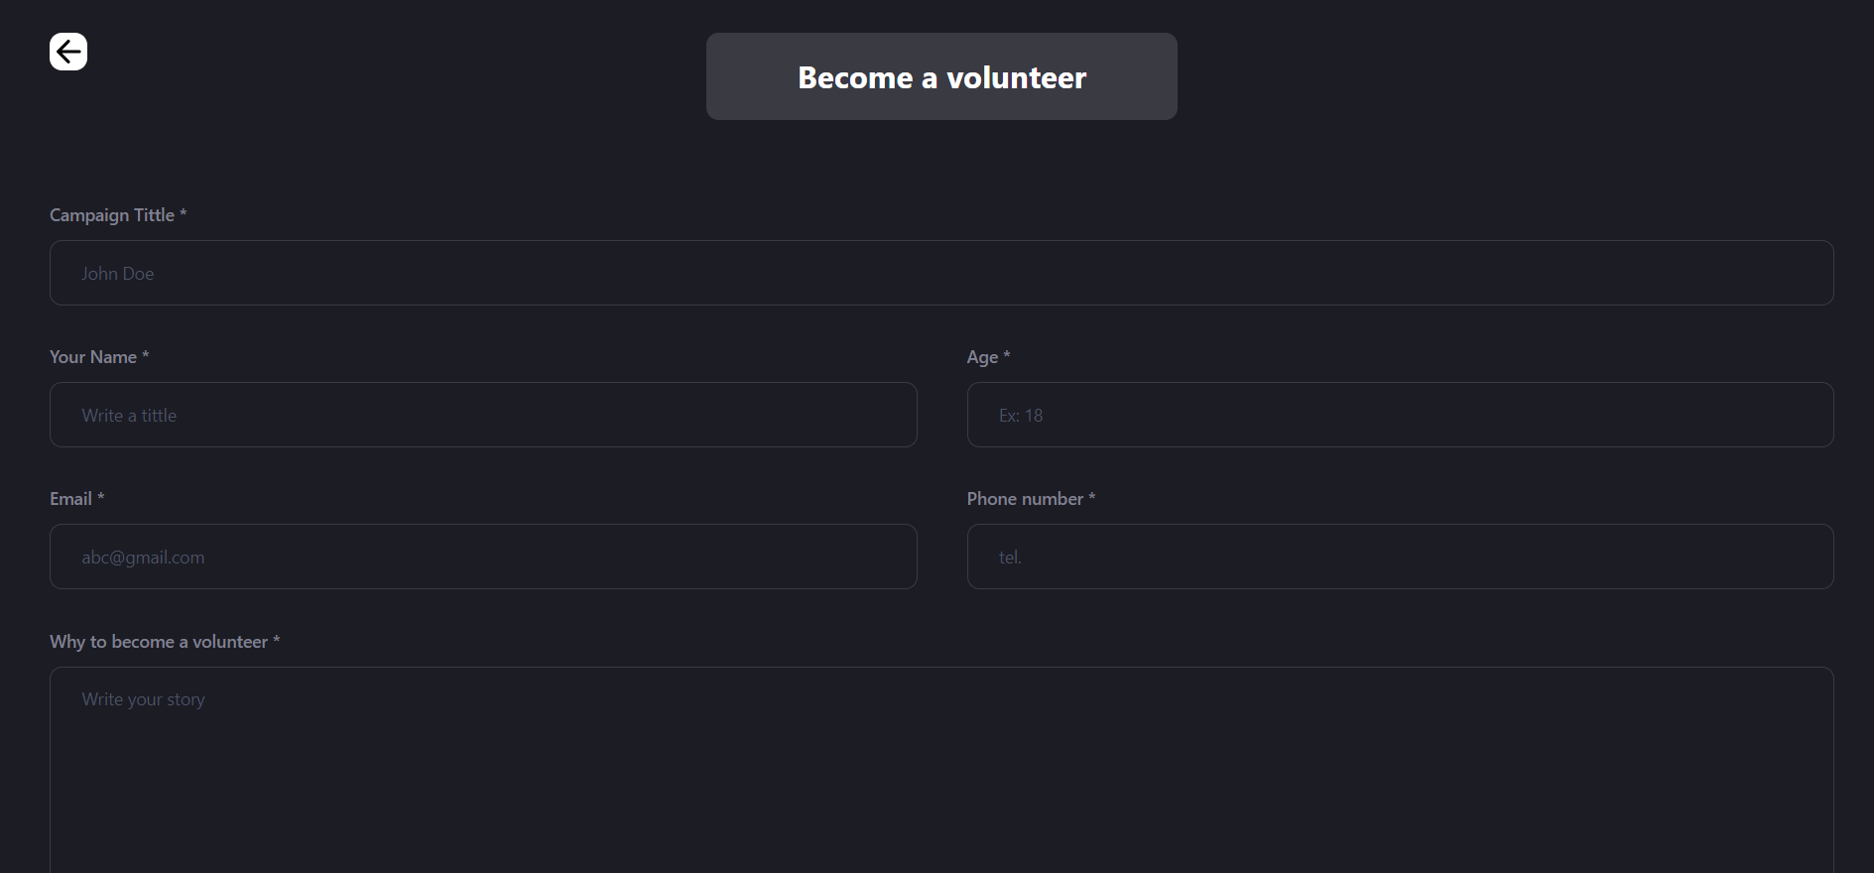
Task: Click the asterisk beside Email label
Action: [100, 497]
